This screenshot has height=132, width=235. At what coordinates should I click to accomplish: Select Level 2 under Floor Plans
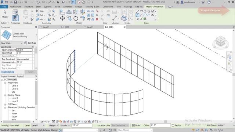15,89
